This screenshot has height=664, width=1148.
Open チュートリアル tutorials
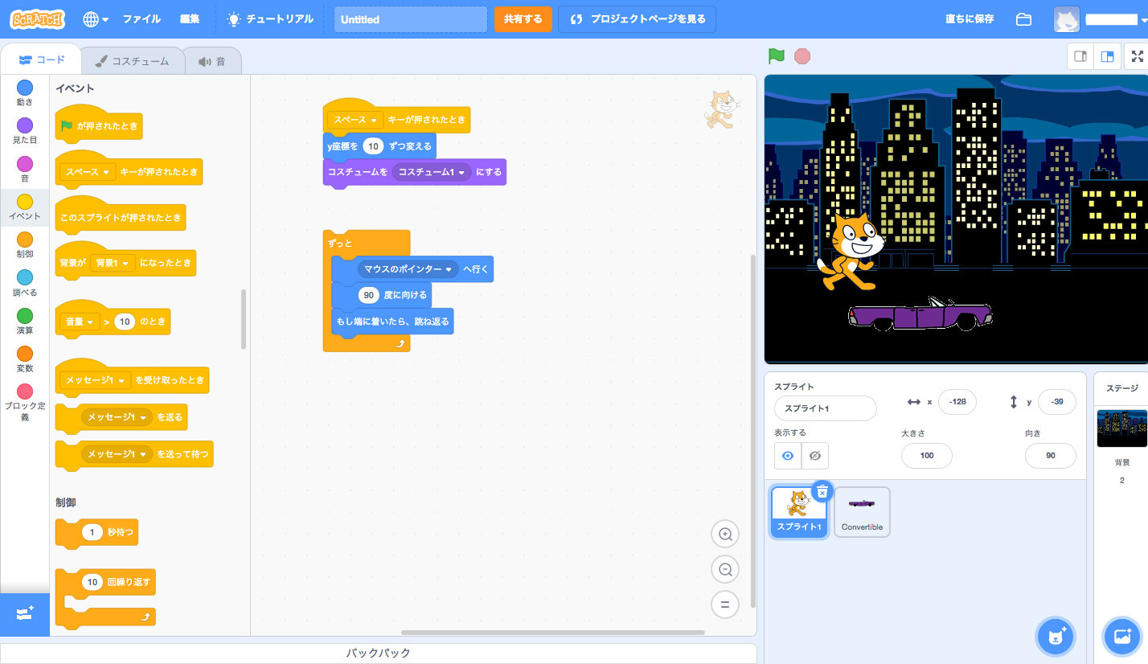click(270, 19)
